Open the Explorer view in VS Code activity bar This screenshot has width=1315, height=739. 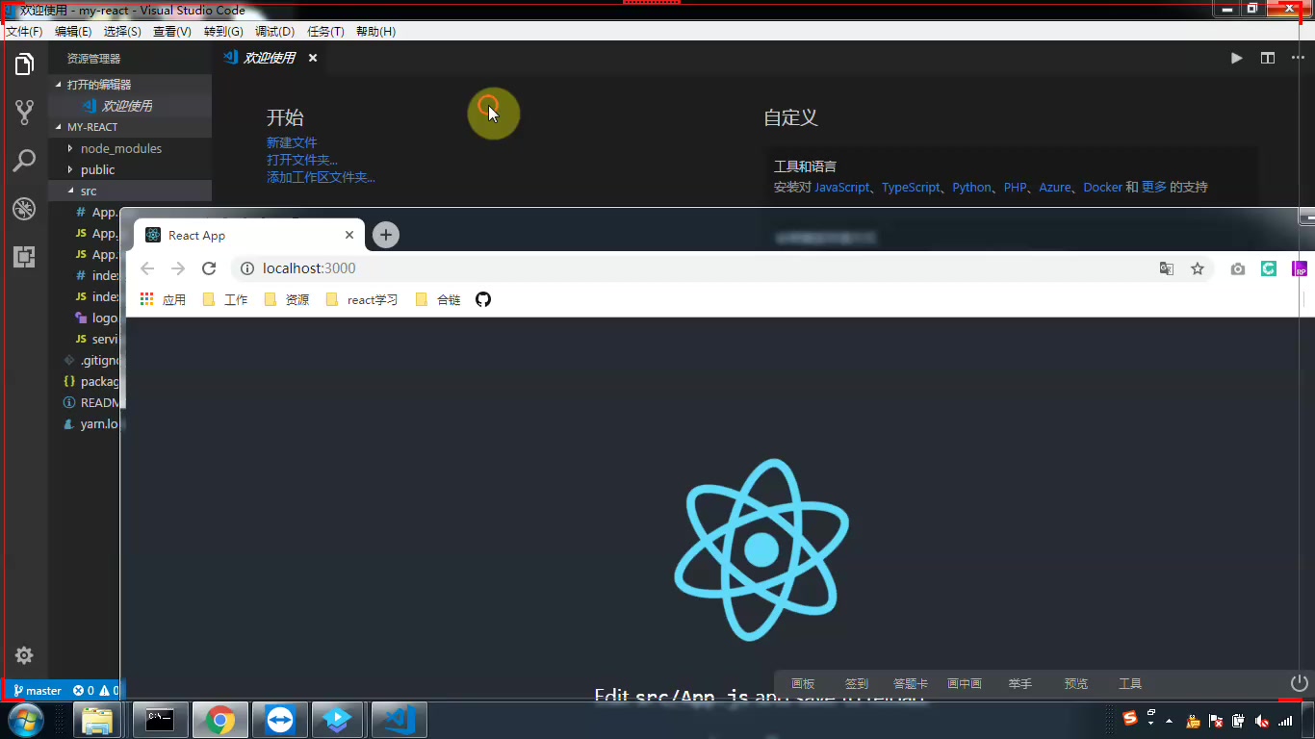pos(24,64)
